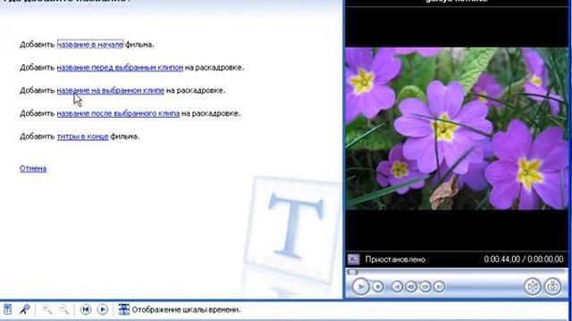Add title via 'название в начале' link
Viewport: 572px width, 321px height.
point(90,45)
